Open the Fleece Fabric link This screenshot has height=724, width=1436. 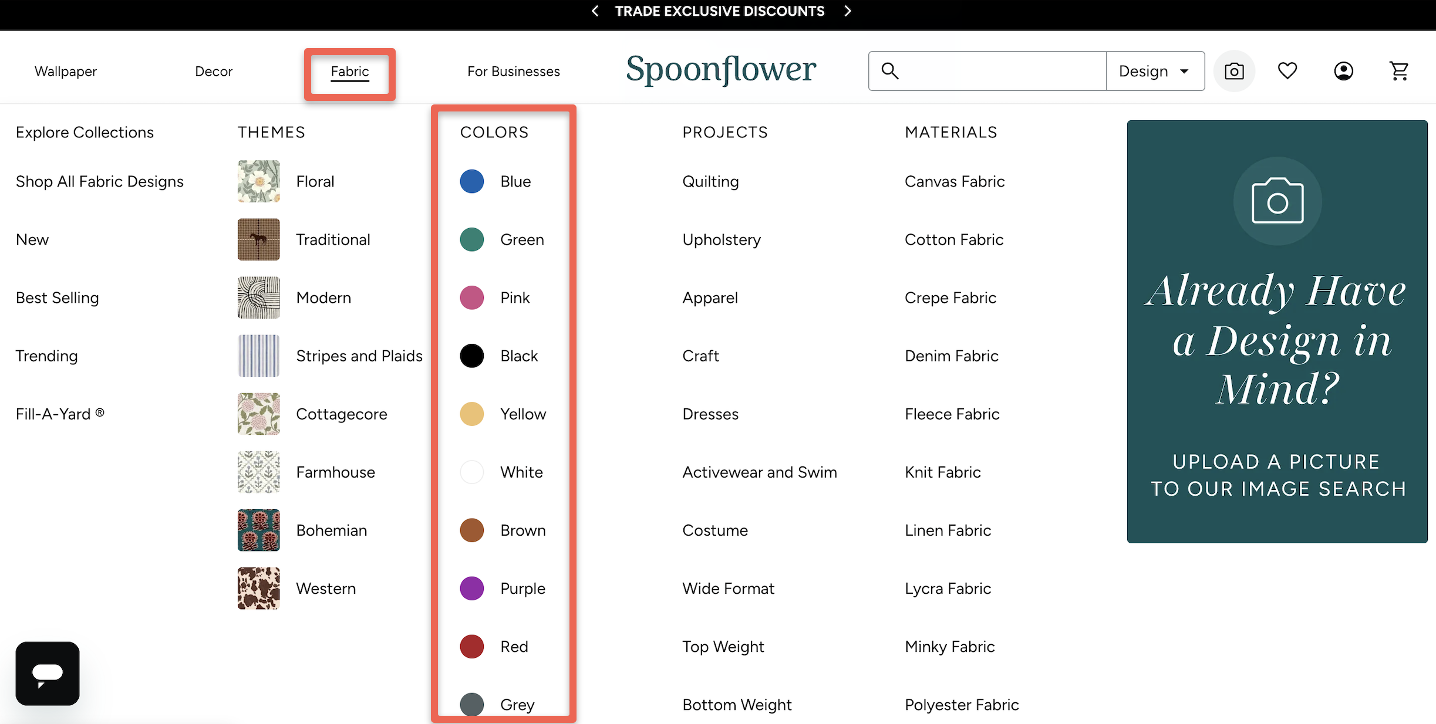[952, 414]
